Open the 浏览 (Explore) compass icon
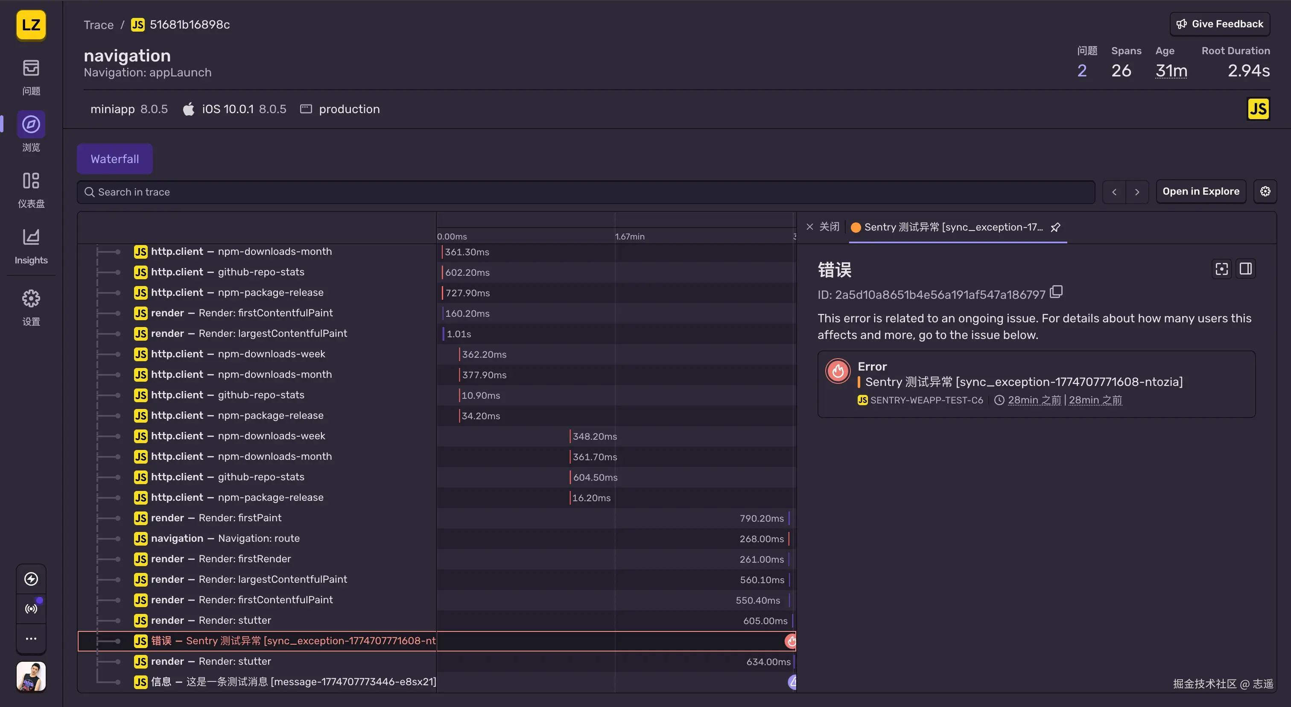 31,124
